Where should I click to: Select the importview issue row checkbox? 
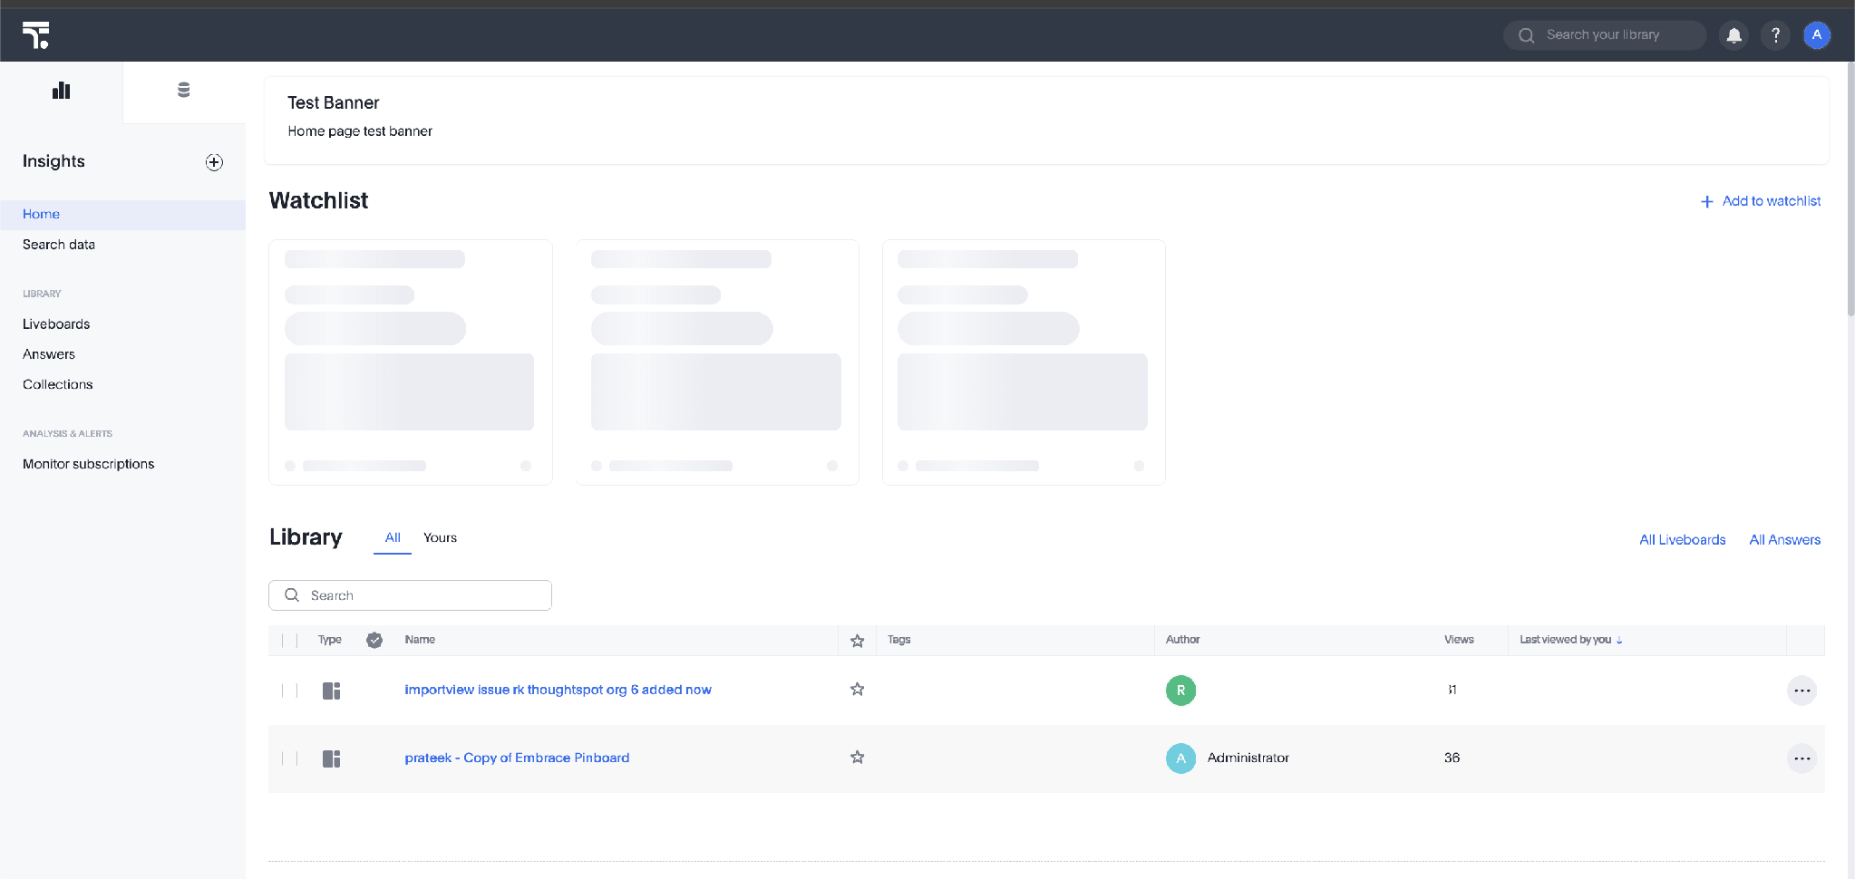289,691
